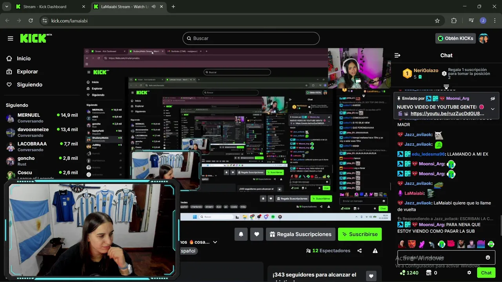Viewport: 502px width, 282px height.
Task: Open the media control icon in Chrome toolbar
Action: point(471,21)
